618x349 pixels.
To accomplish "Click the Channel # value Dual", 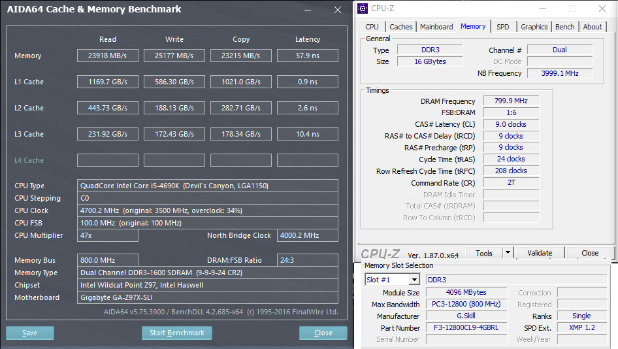I will tap(560, 50).
